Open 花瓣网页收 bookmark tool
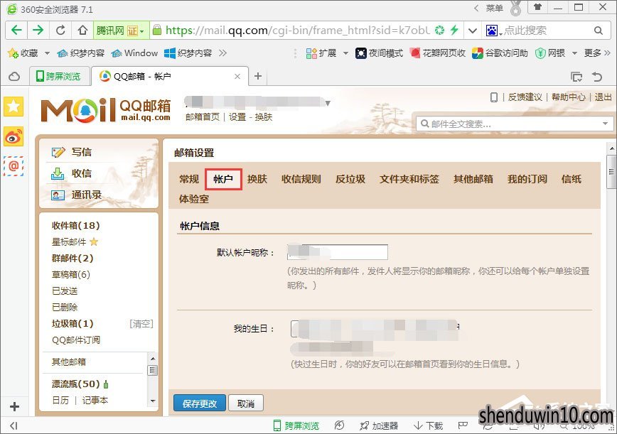This screenshot has width=617, height=434. (438, 53)
